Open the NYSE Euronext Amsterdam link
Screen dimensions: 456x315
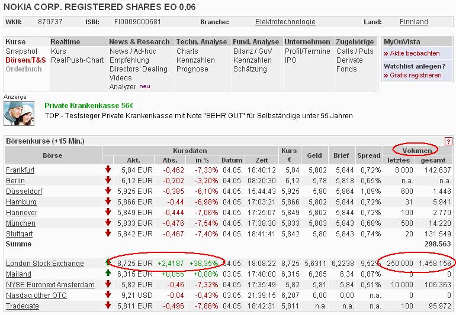(x=50, y=285)
